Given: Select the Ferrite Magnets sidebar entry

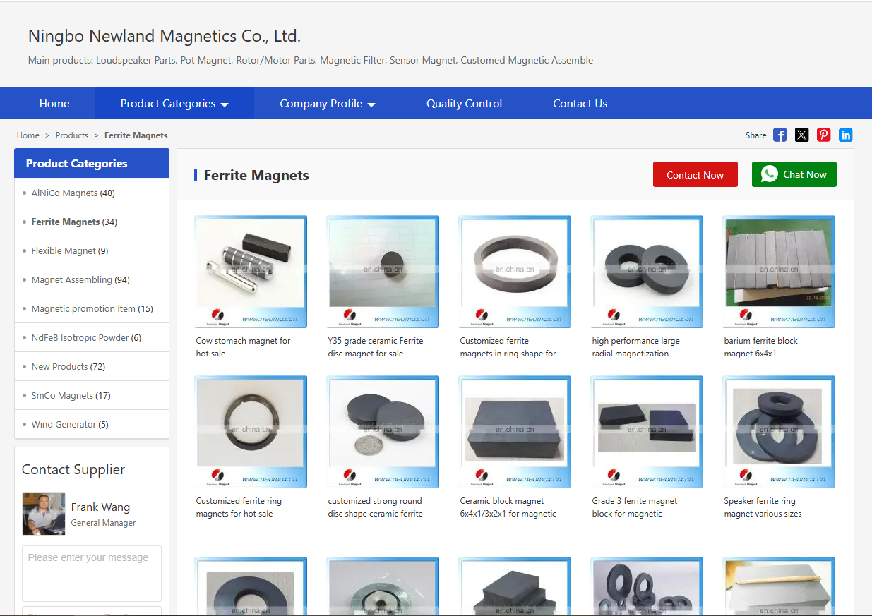Looking at the screenshot, I should coord(66,222).
